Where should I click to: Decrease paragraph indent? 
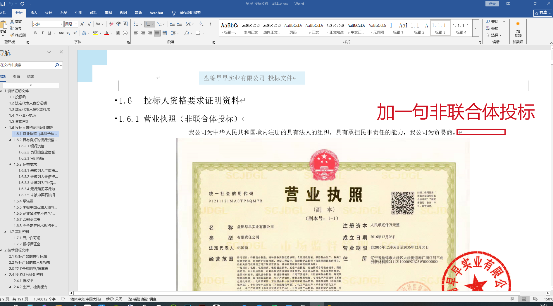point(172,24)
